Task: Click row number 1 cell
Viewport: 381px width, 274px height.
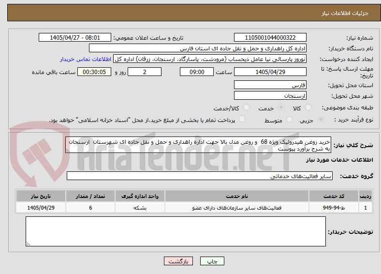Action: [366, 208]
